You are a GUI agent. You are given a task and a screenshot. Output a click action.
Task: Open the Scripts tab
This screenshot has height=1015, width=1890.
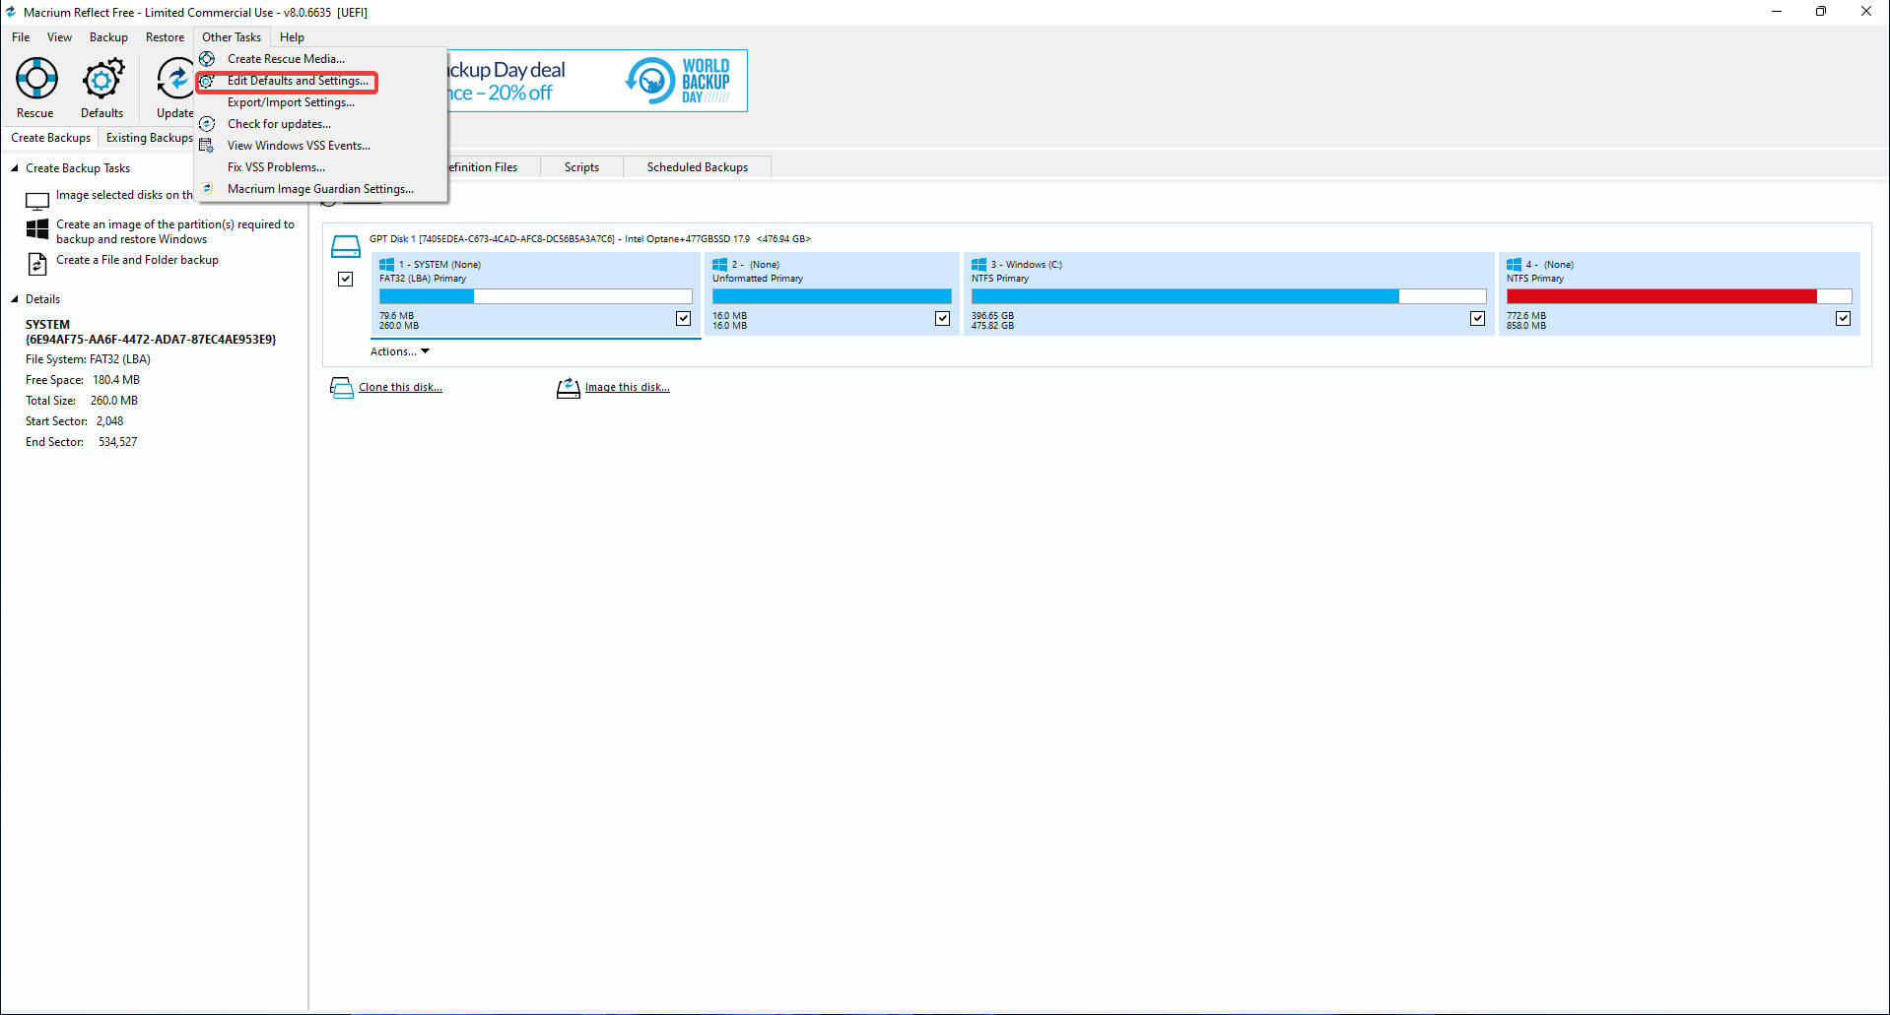click(581, 167)
